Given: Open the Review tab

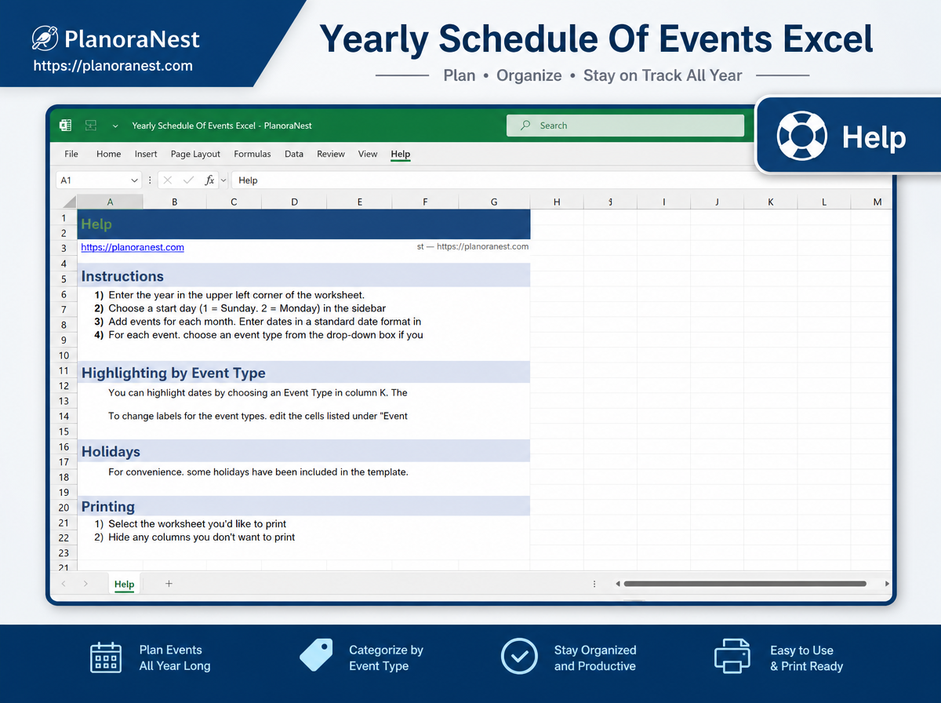Looking at the screenshot, I should (x=331, y=155).
